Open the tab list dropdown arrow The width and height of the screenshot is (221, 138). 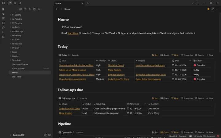coord(193,3)
